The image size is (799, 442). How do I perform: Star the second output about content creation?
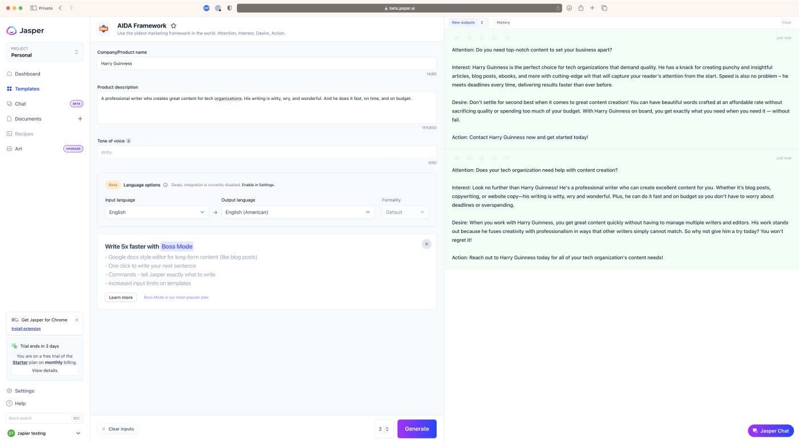[x=457, y=158]
